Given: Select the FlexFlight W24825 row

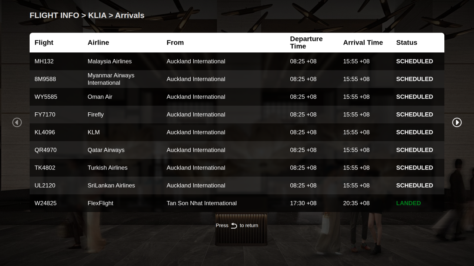Looking at the screenshot, I should (237, 203).
